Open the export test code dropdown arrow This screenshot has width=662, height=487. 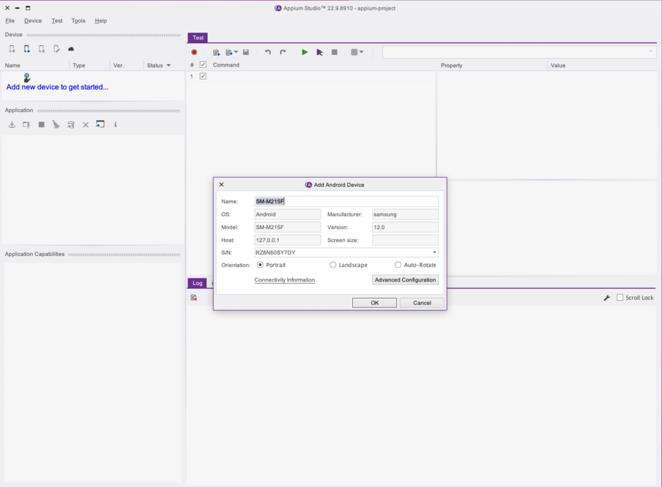pyautogui.click(x=236, y=52)
